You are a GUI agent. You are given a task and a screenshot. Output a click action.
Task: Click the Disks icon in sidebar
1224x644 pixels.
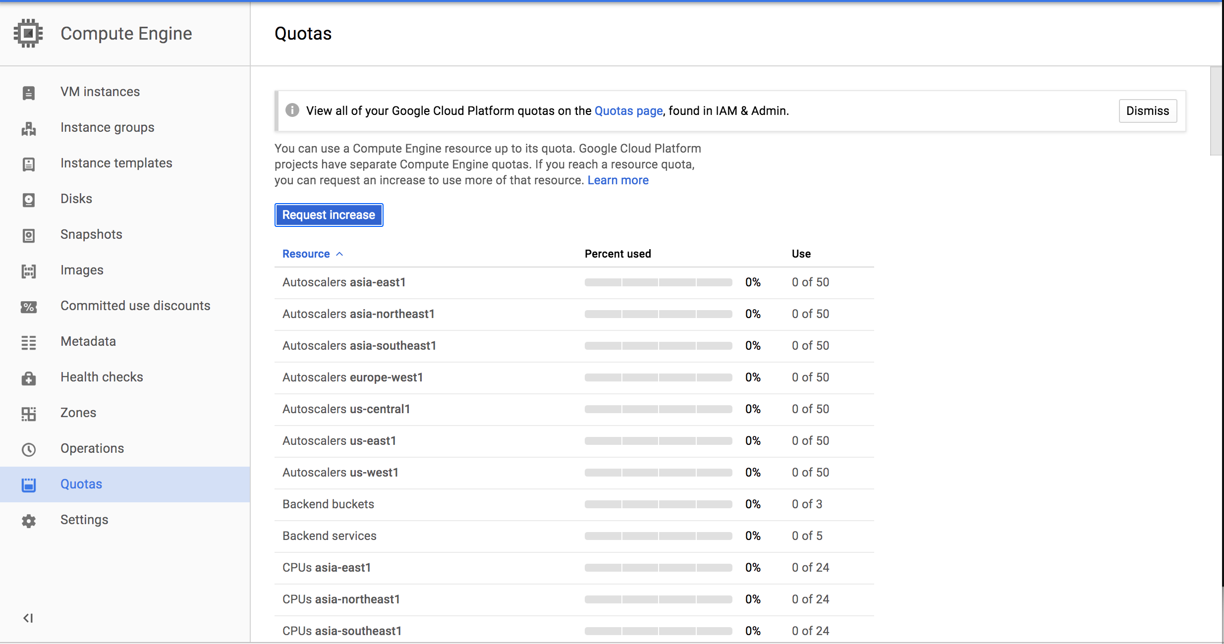29,200
